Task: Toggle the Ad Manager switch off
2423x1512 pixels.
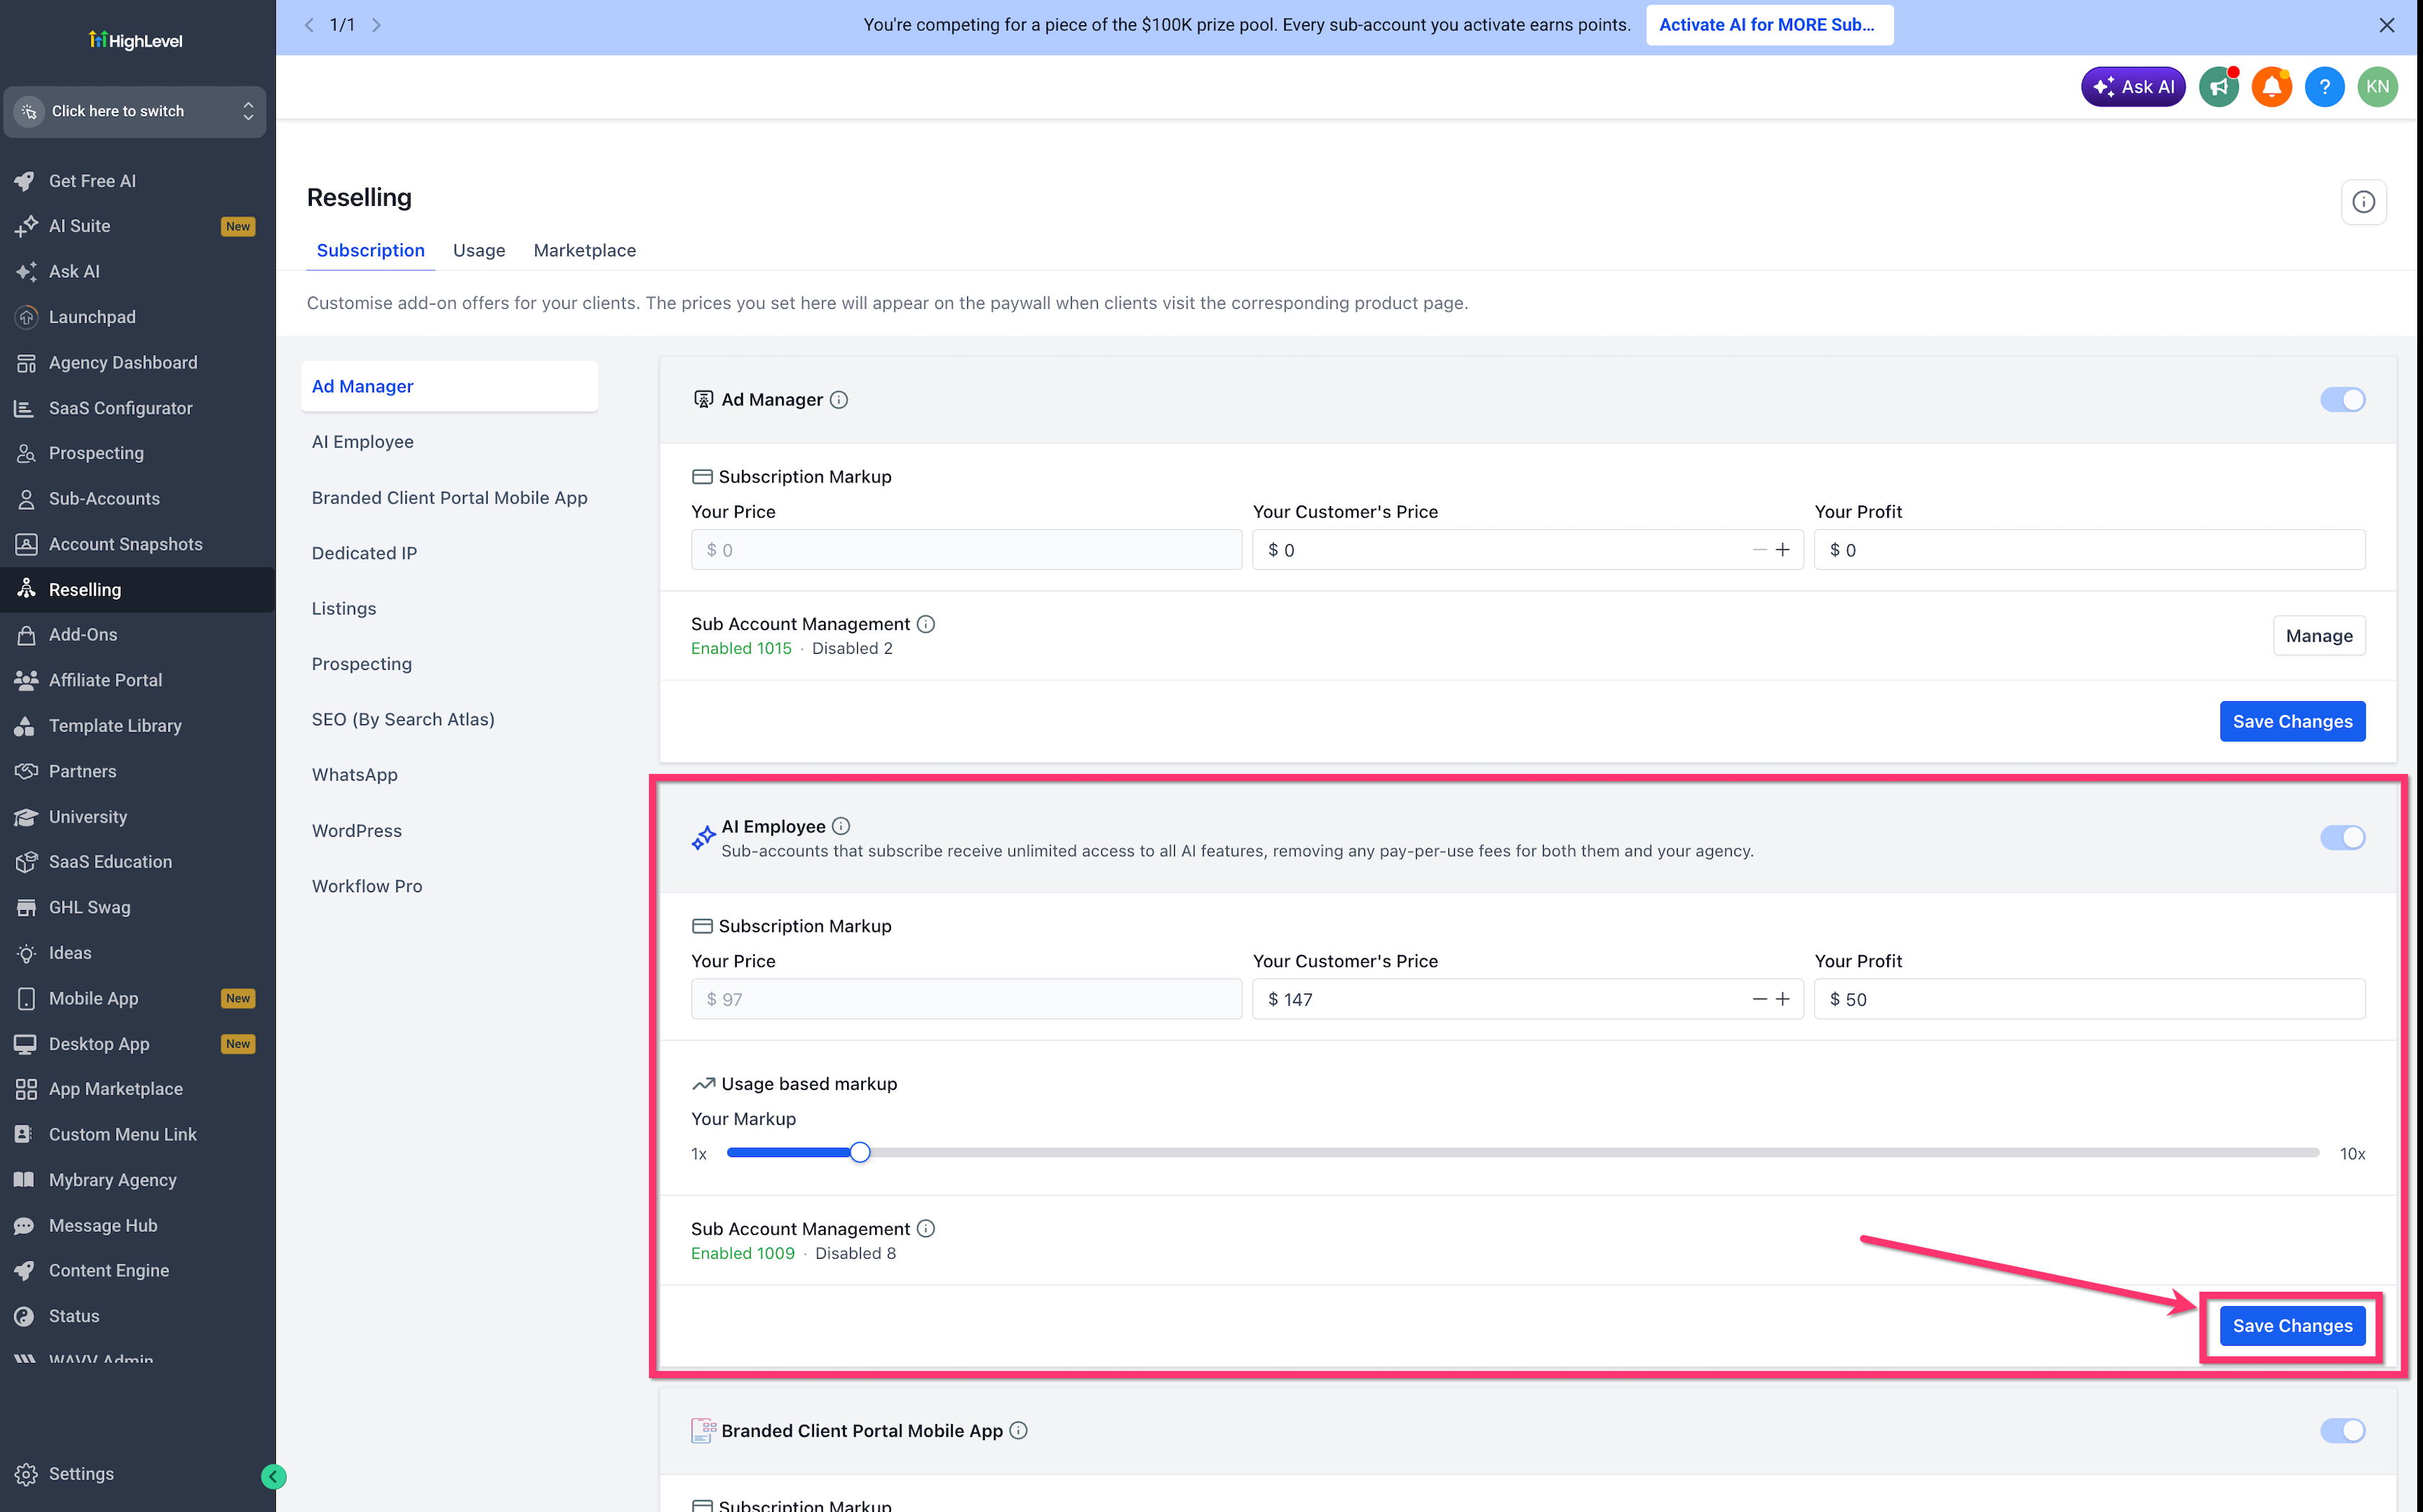Action: click(2343, 400)
